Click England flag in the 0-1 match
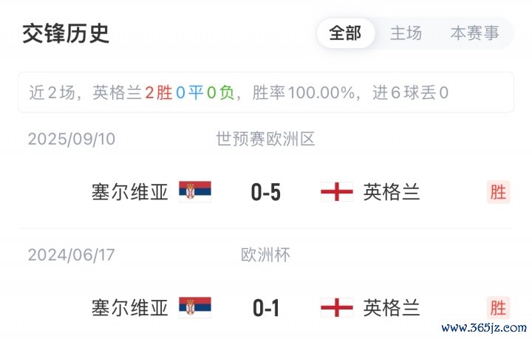The width and height of the screenshot is (532, 339). pyautogui.click(x=336, y=307)
